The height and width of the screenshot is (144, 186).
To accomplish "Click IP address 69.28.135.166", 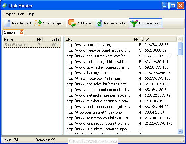I will [156, 67].
